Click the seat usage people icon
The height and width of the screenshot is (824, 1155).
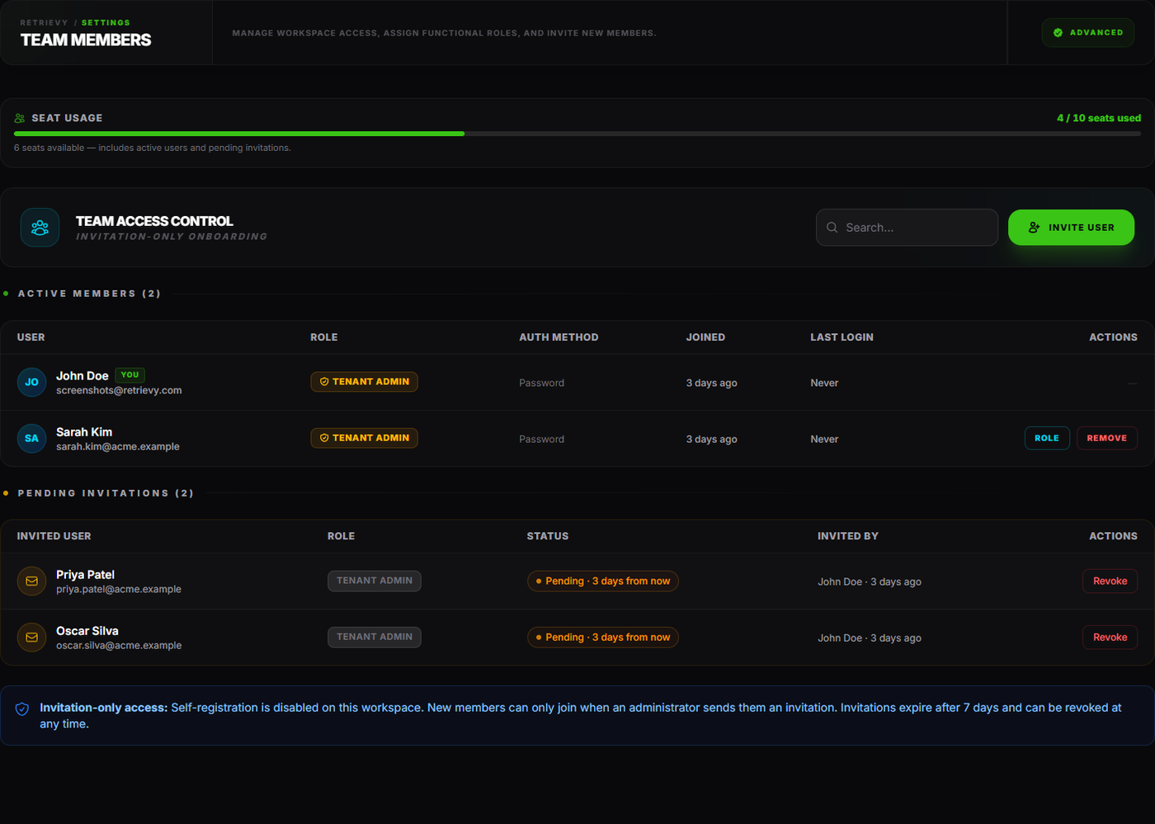click(20, 118)
